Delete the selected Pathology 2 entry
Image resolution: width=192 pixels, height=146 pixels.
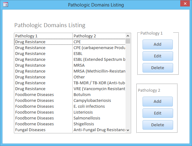158,125
